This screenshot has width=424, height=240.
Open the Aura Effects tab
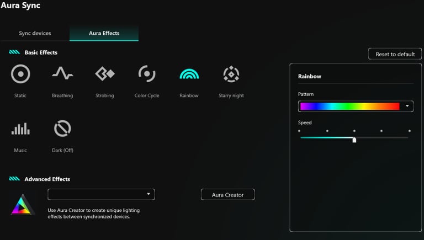(x=104, y=33)
